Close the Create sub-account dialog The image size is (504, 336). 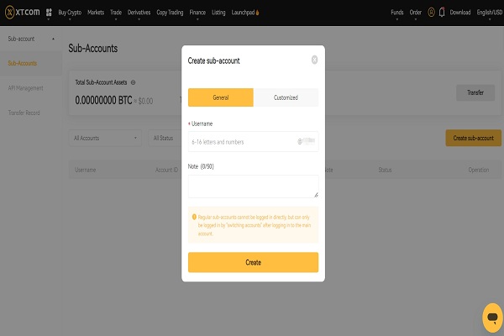tap(314, 60)
